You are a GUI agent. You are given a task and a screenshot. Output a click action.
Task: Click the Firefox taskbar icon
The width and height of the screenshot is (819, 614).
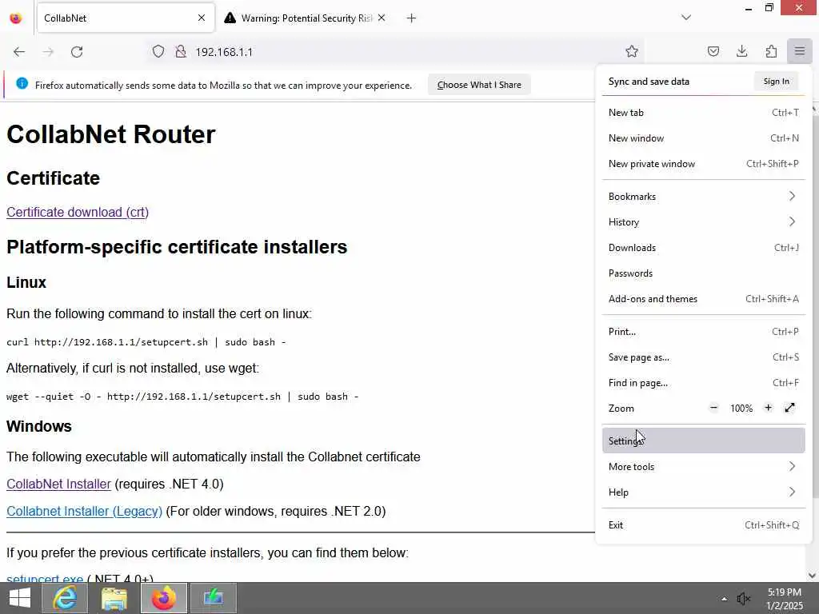click(x=163, y=598)
